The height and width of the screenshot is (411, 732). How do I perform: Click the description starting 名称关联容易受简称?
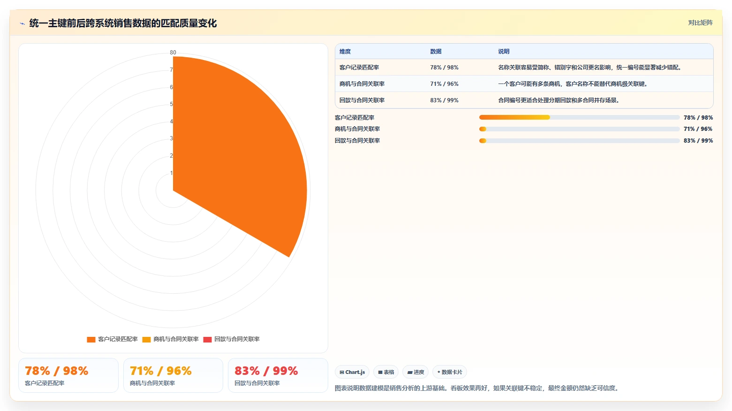pos(590,68)
